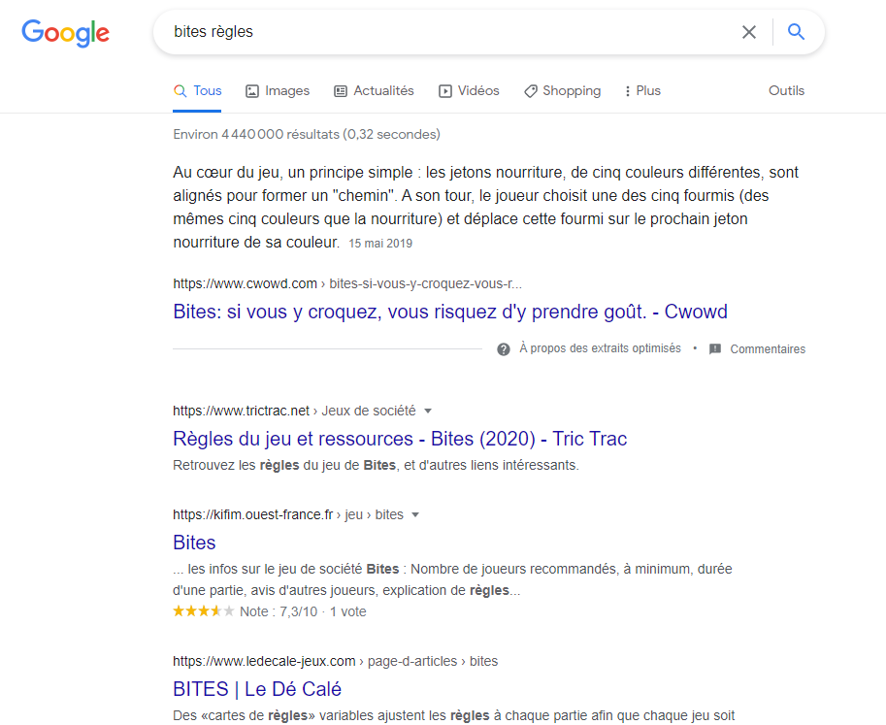Expand the kifim.ouest-france.fr result dropdown arrow
Viewport: 886px width, 725px height.
tap(415, 514)
